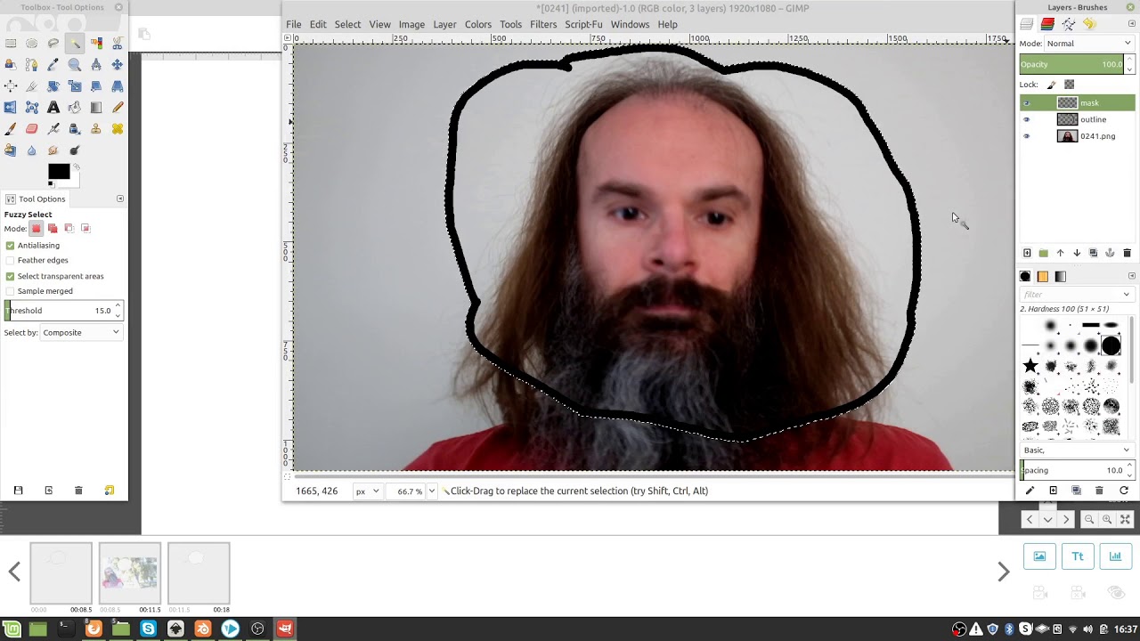1140x641 pixels.
Task: Open the File menu
Action: [x=293, y=24]
